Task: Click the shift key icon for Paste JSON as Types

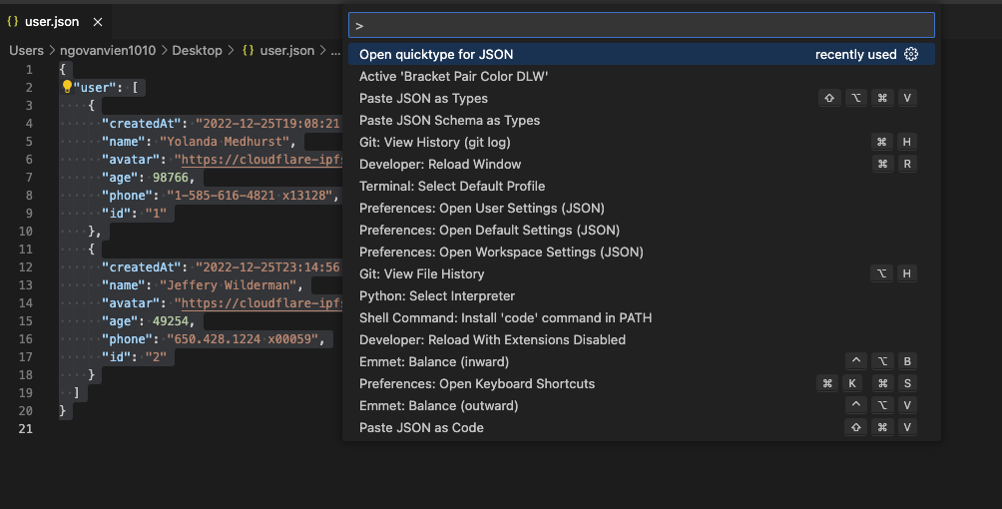Action: point(829,98)
